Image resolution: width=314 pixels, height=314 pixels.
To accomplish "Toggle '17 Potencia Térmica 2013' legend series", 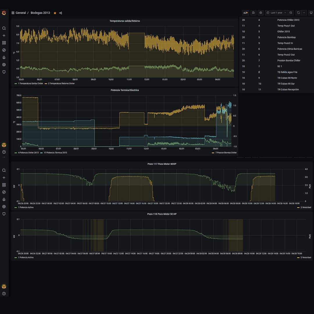I will pyautogui.click(x=55, y=153).
